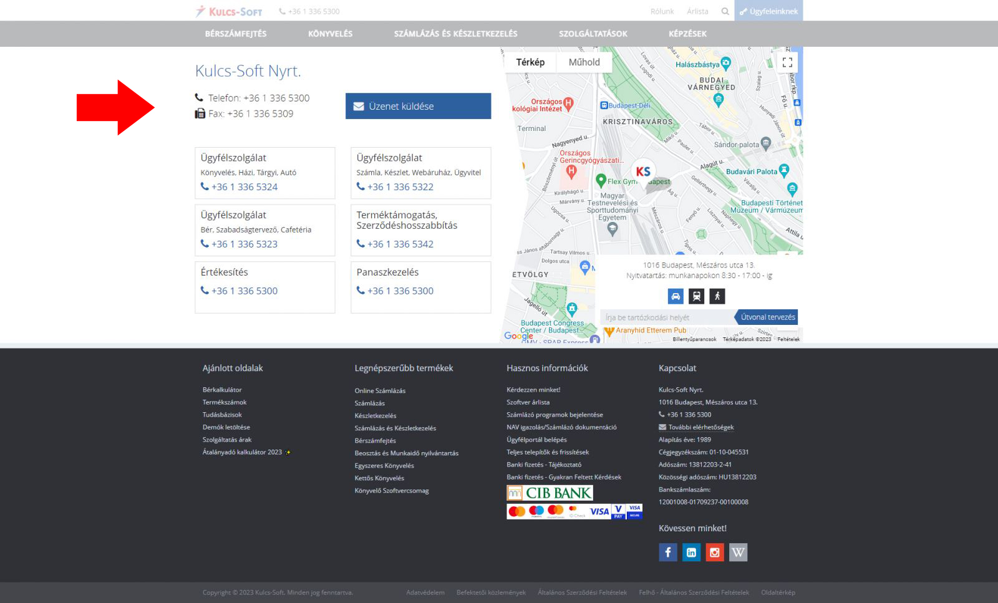
Task: Open Termékszámok footer link
Action: click(x=225, y=402)
